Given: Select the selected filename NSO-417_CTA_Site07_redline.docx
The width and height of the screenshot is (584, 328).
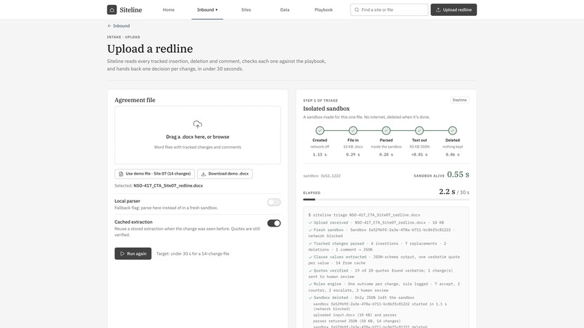Looking at the screenshot, I should coord(168,185).
